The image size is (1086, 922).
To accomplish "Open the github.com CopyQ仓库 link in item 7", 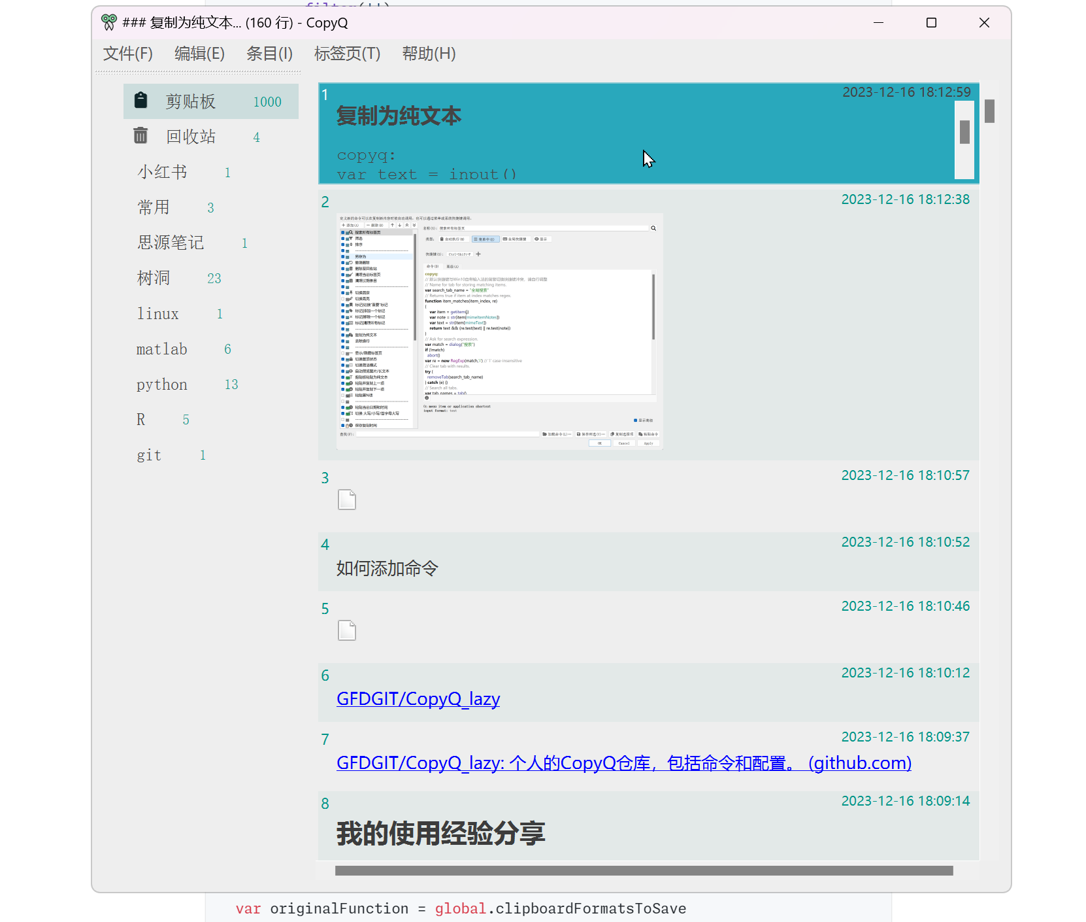I will coord(624,762).
